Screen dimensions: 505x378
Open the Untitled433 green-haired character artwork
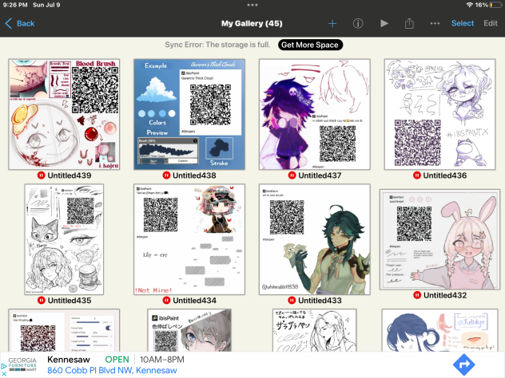click(314, 238)
